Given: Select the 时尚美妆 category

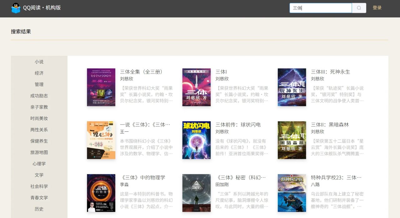Looking at the screenshot, I should 39,119.
